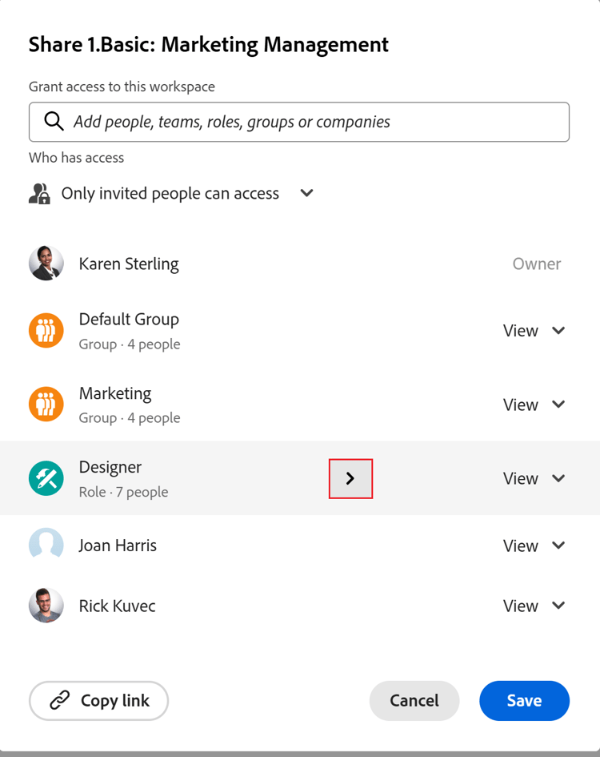
Task: Click the Default Group orange icon
Action: pos(46,330)
